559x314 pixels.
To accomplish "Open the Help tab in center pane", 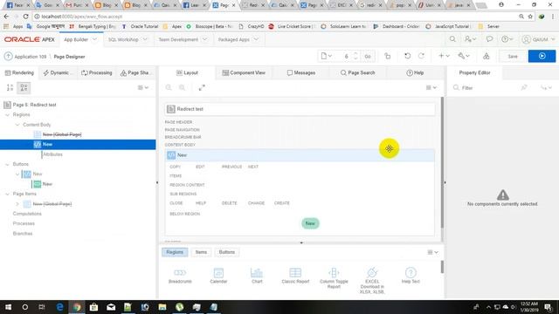I will pyautogui.click(x=415, y=72).
